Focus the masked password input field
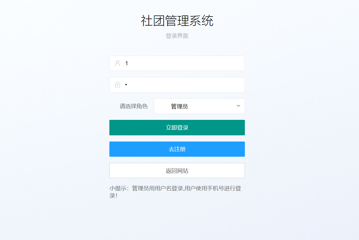The image size is (359, 240). pos(177,85)
